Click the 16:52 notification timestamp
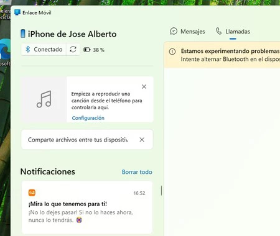 click(x=139, y=193)
